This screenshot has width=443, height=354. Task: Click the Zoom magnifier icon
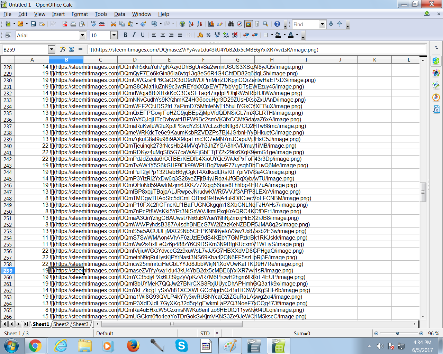[265, 24]
